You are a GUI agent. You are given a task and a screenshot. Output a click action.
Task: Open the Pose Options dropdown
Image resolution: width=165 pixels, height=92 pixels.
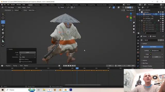tap(131, 10)
